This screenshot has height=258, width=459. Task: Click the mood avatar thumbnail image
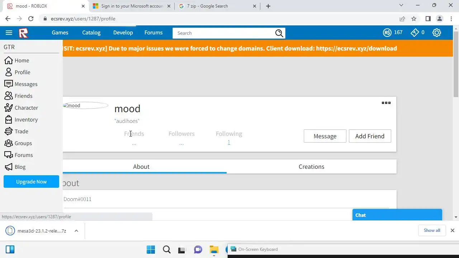point(85,105)
